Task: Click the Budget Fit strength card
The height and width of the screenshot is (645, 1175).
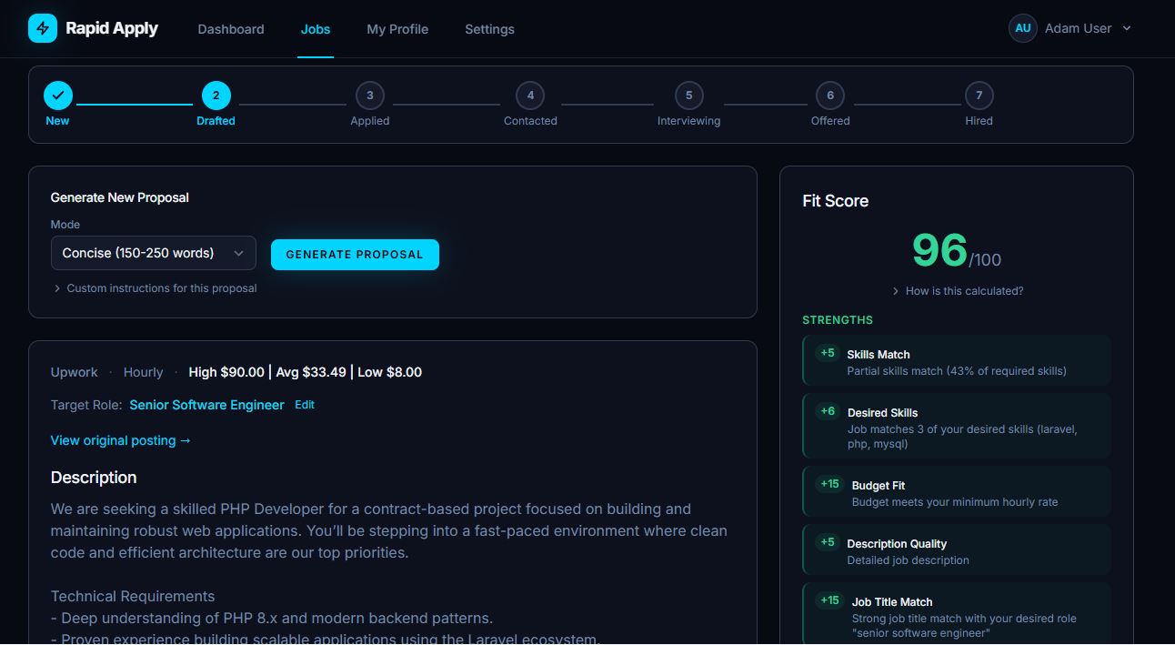Action: [957, 493]
